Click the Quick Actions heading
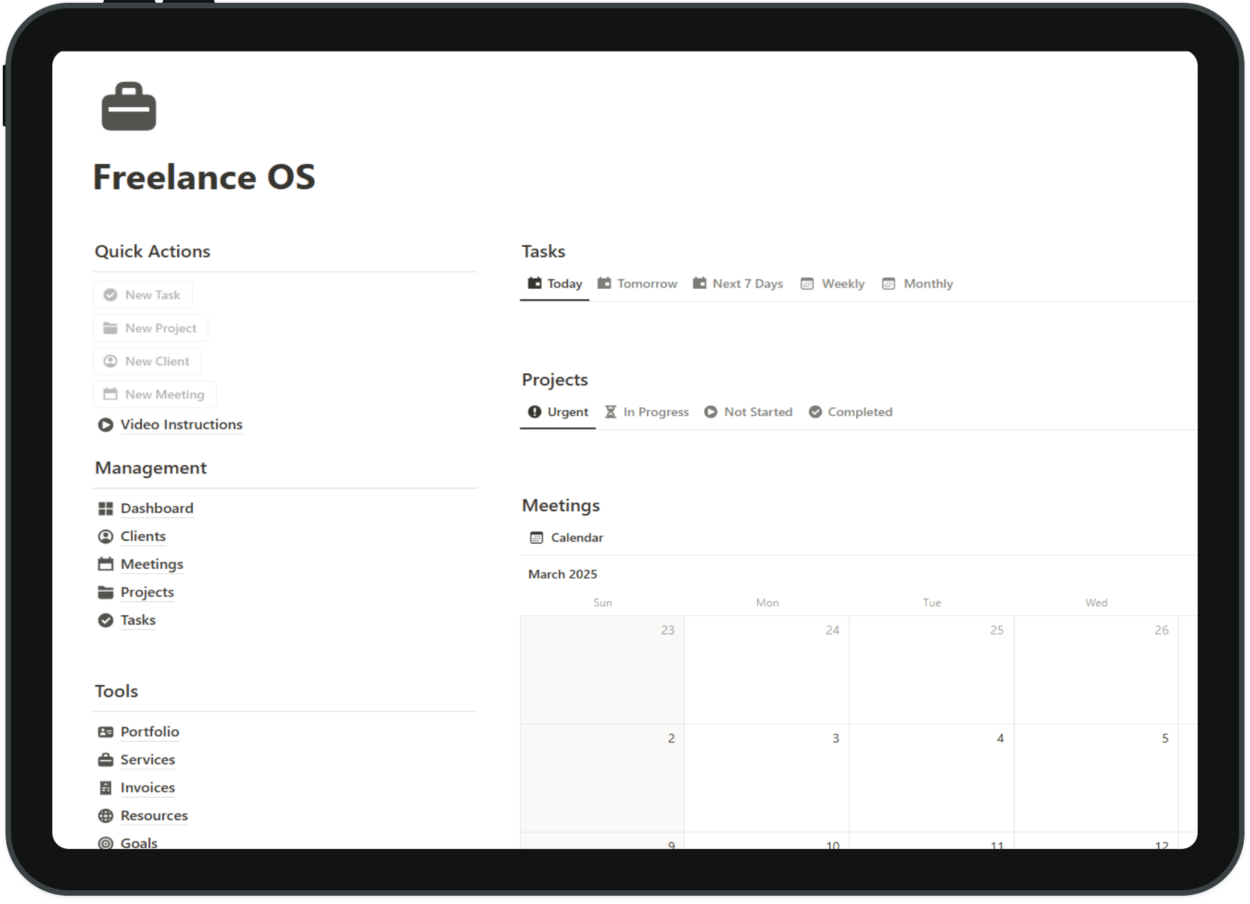Viewport: 1250px width, 904px height. 153,252
